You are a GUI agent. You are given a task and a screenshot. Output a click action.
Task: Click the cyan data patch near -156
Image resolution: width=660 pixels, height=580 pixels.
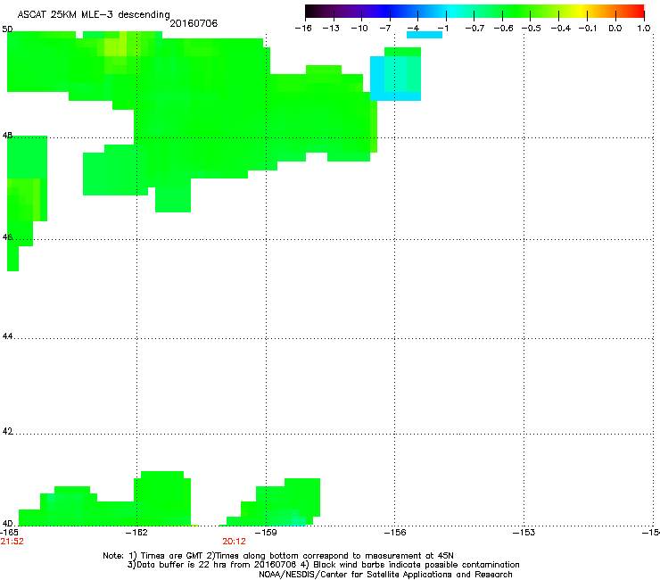[395, 79]
